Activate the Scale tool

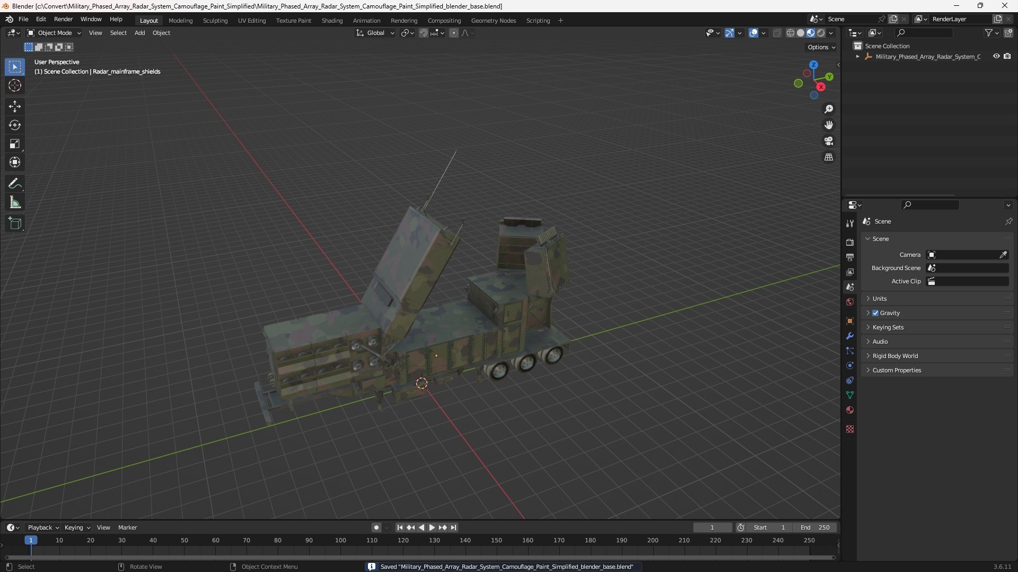pyautogui.click(x=15, y=144)
